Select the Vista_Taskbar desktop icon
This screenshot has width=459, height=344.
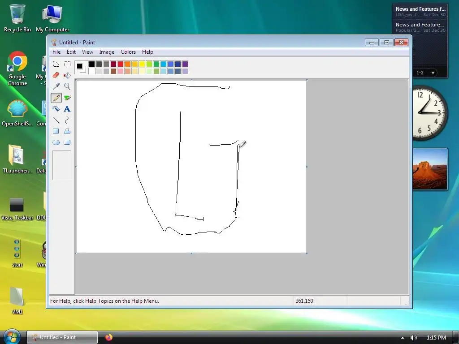coord(17,209)
